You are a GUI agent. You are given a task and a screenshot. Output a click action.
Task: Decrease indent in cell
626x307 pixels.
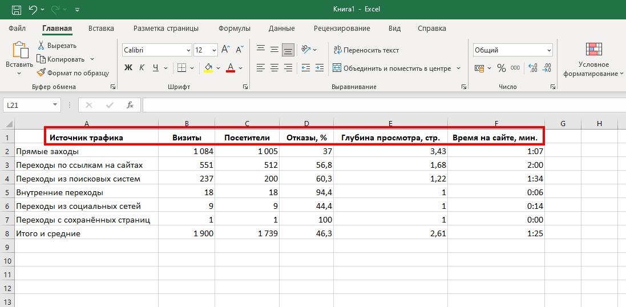pos(306,68)
